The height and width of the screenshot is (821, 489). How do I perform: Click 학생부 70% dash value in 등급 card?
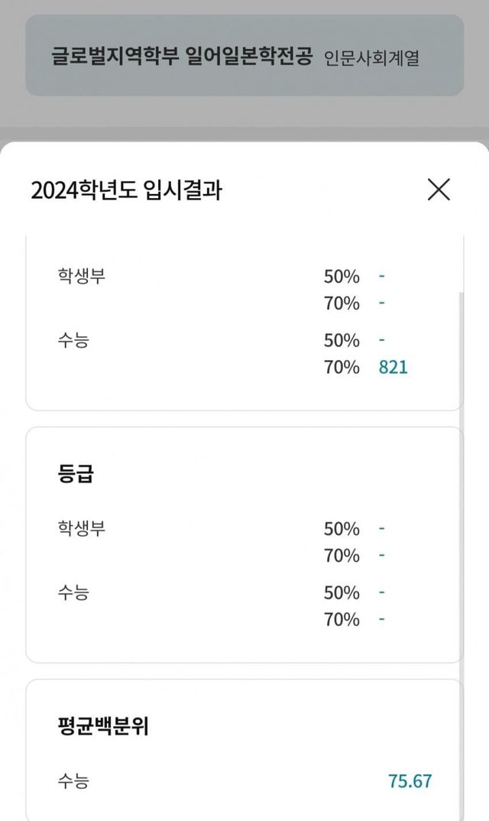pos(381,555)
